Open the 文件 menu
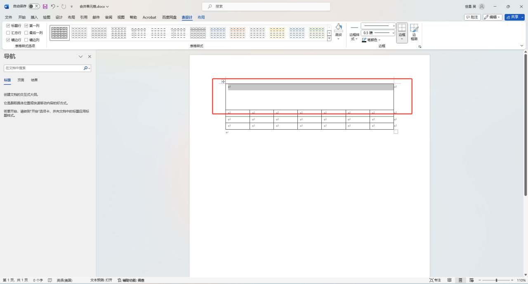528x284 pixels. 8,17
